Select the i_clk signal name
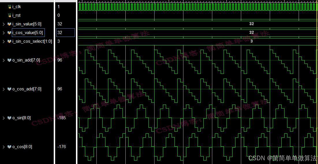 tap(17, 7)
